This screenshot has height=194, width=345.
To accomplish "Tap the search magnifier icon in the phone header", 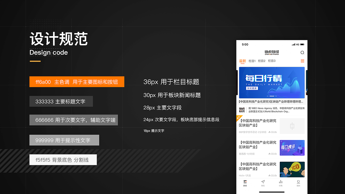I will click(302, 53).
